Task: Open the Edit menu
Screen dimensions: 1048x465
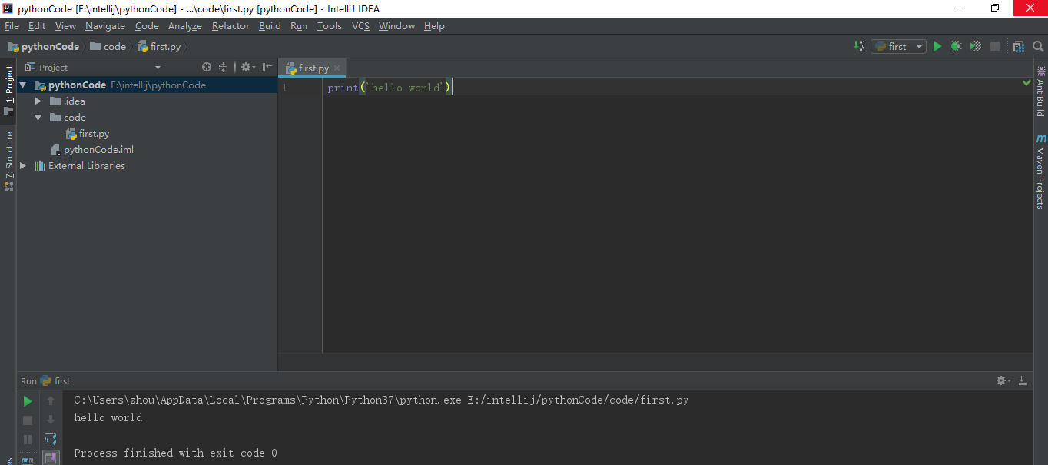Action: [x=37, y=25]
